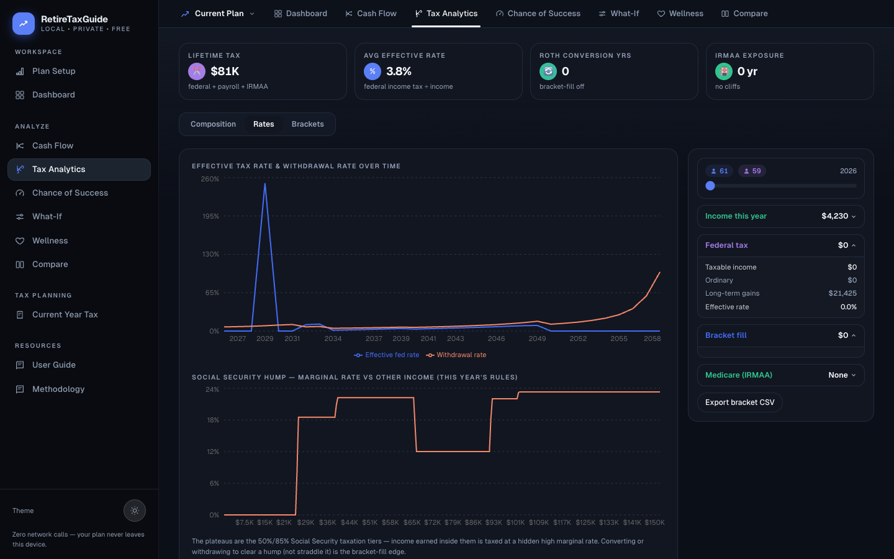The width and height of the screenshot is (894, 559).
Task: Click the age 59 person badge
Action: pos(752,171)
